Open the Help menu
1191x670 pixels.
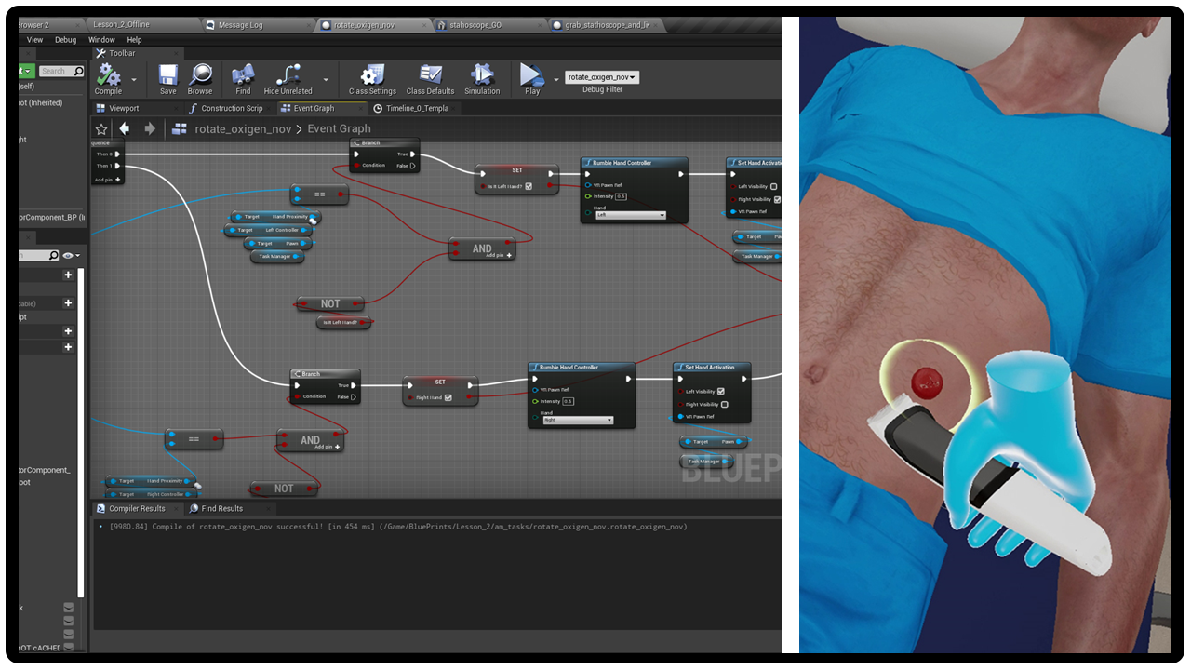click(134, 40)
